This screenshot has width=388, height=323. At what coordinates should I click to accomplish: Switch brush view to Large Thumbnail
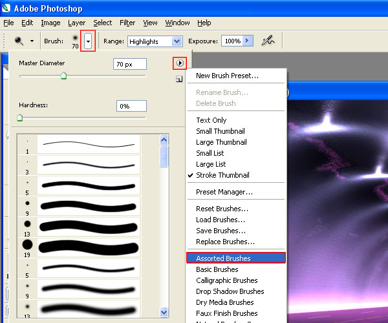[236, 142]
